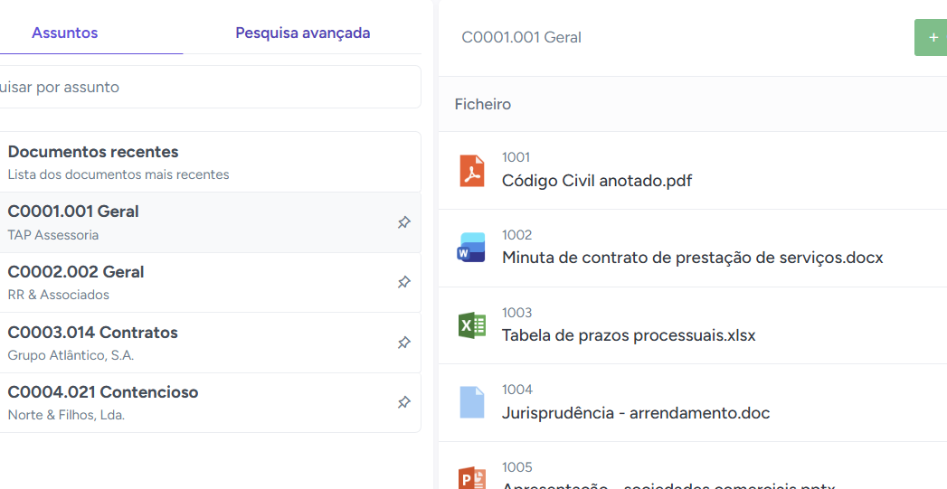Open Jurisprudência - arrendamento.doc
The width and height of the screenshot is (947, 489).
(x=636, y=413)
